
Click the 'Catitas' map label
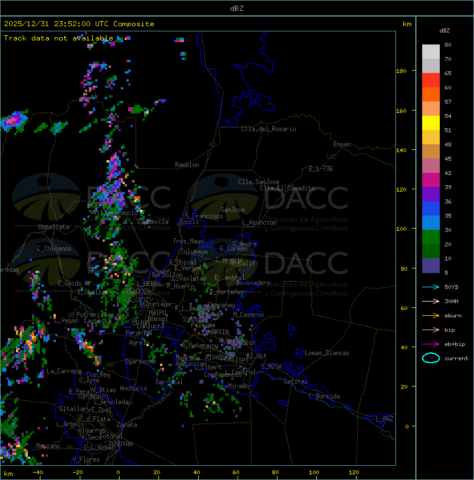tap(296, 381)
